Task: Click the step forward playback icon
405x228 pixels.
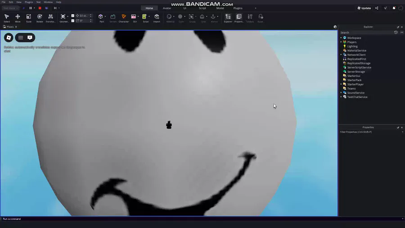Action: point(55,8)
